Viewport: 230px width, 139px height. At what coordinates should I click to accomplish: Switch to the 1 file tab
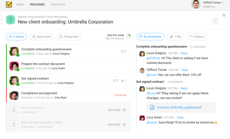pos(175,37)
